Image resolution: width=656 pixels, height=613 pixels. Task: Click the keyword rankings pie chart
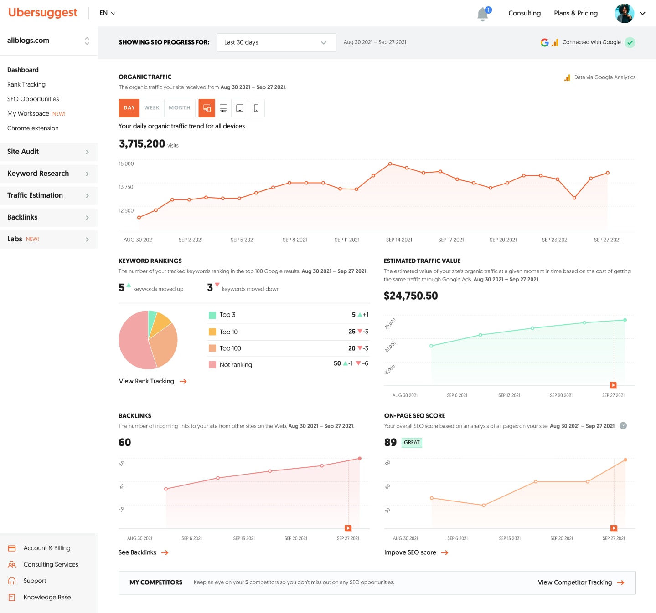pyautogui.click(x=148, y=340)
